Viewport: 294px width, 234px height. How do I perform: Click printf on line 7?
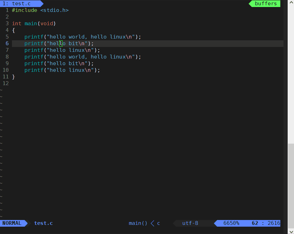coord(34,50)
